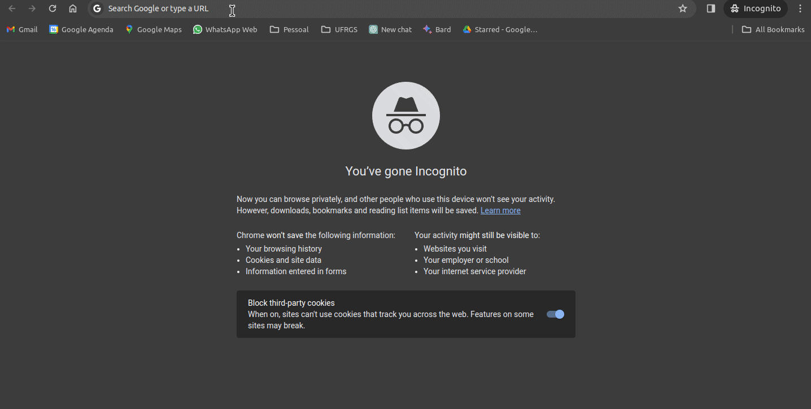
Task: Open the Google Agenda bookmark
Action: pos(81,29)
